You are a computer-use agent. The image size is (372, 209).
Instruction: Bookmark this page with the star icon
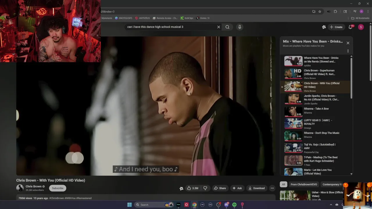320,12
